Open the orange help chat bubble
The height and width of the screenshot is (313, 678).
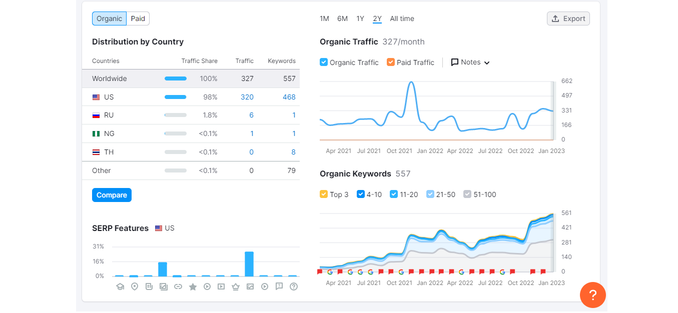point(592,295)
